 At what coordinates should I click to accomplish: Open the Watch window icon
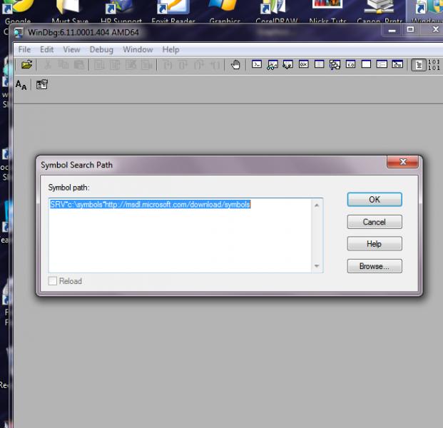[273, 65]
